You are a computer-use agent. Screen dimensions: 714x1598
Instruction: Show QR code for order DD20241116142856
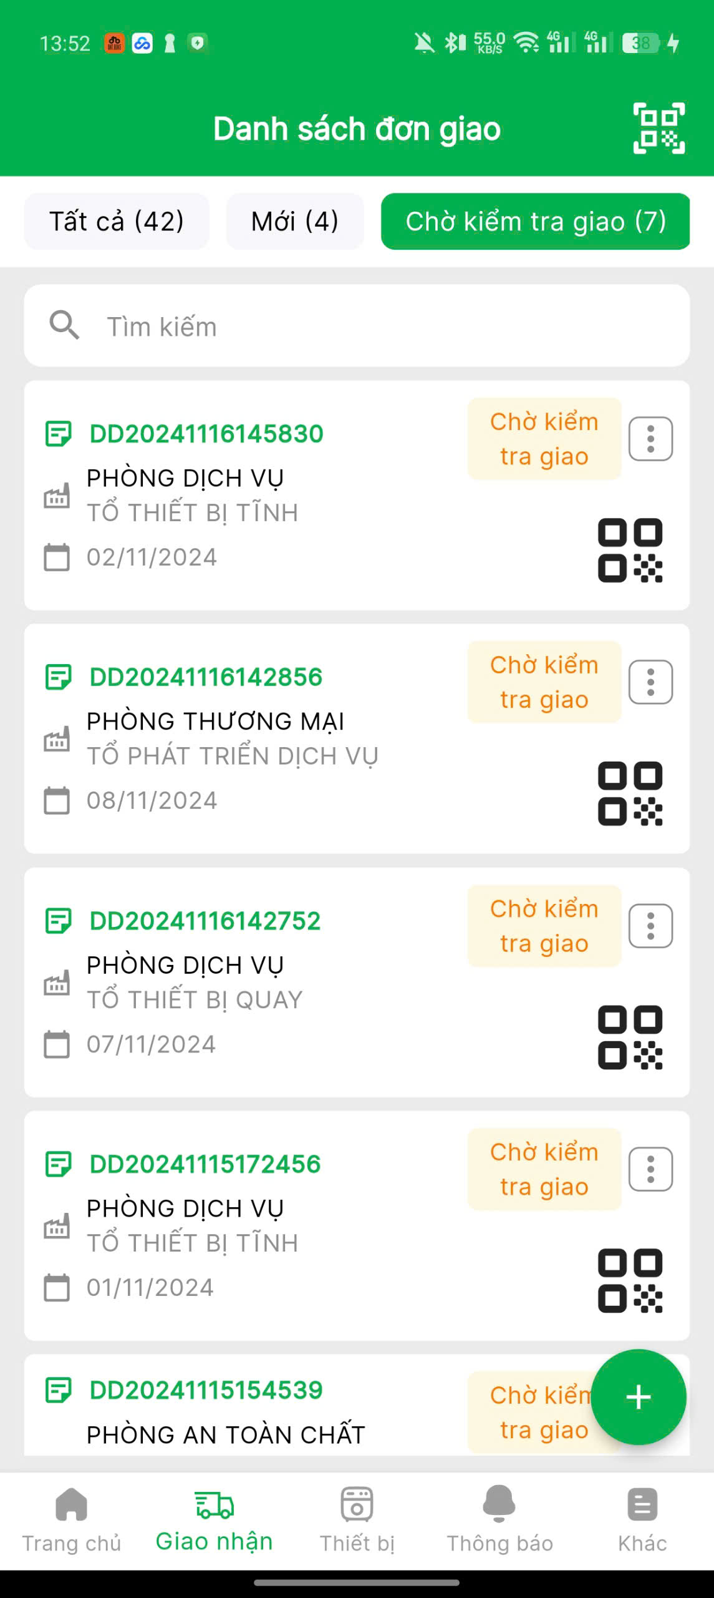(630, 793)
